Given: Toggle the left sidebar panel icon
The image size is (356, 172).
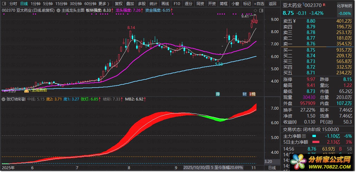Looking at the screenshot, I should (5, 3).
